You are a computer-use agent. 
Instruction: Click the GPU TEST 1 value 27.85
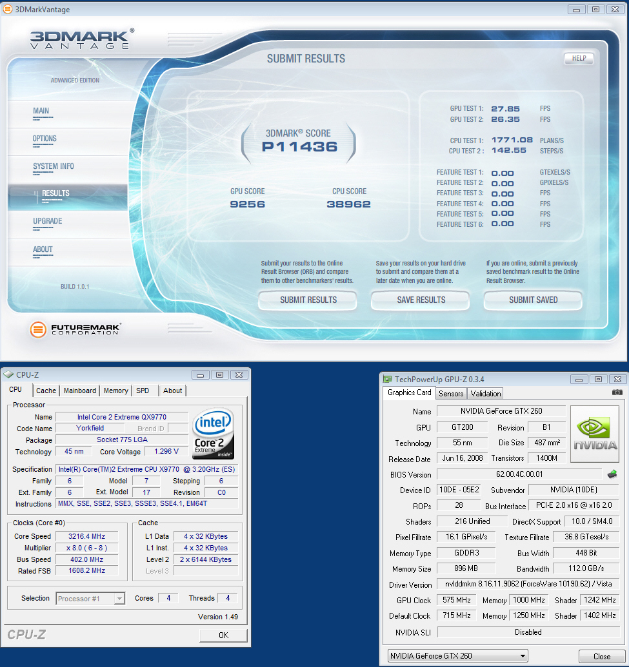(x=506, y=109)
